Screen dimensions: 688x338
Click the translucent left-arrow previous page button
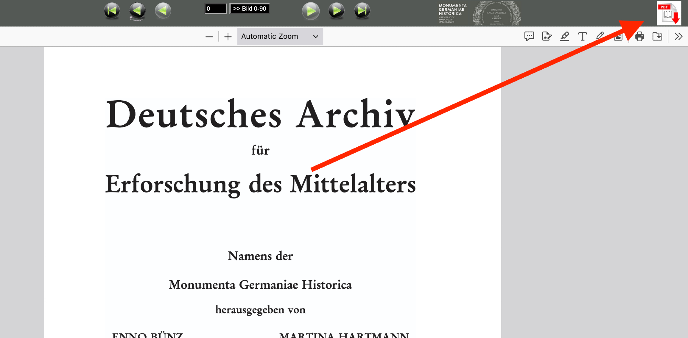pyautogui.click(x=163, y=11)
